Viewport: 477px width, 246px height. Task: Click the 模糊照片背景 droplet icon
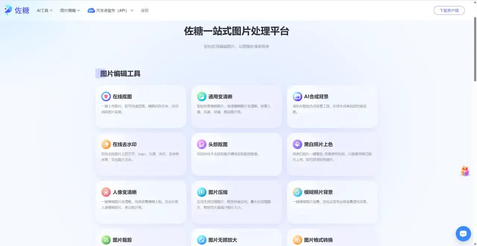[x=297, y=192]
